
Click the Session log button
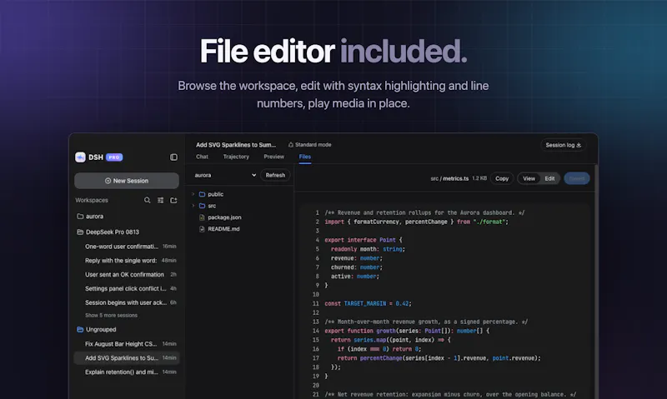pos(564,145)
